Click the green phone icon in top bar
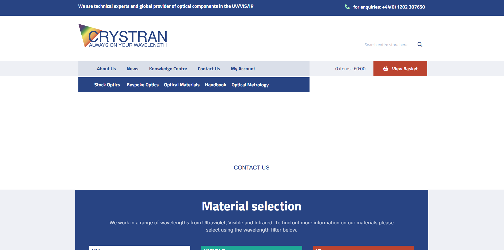This screenshot has width=504, height=250. (x=347, y=7)
